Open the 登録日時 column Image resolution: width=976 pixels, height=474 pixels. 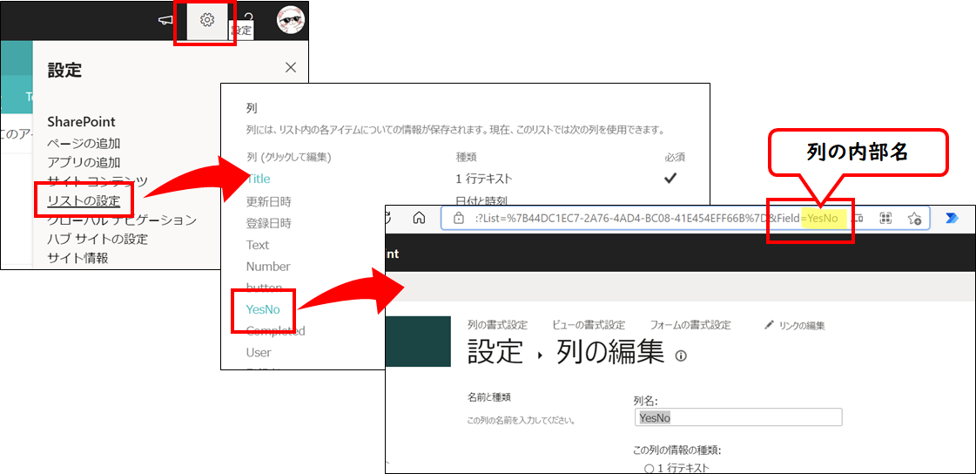click(x=269, y=223)
